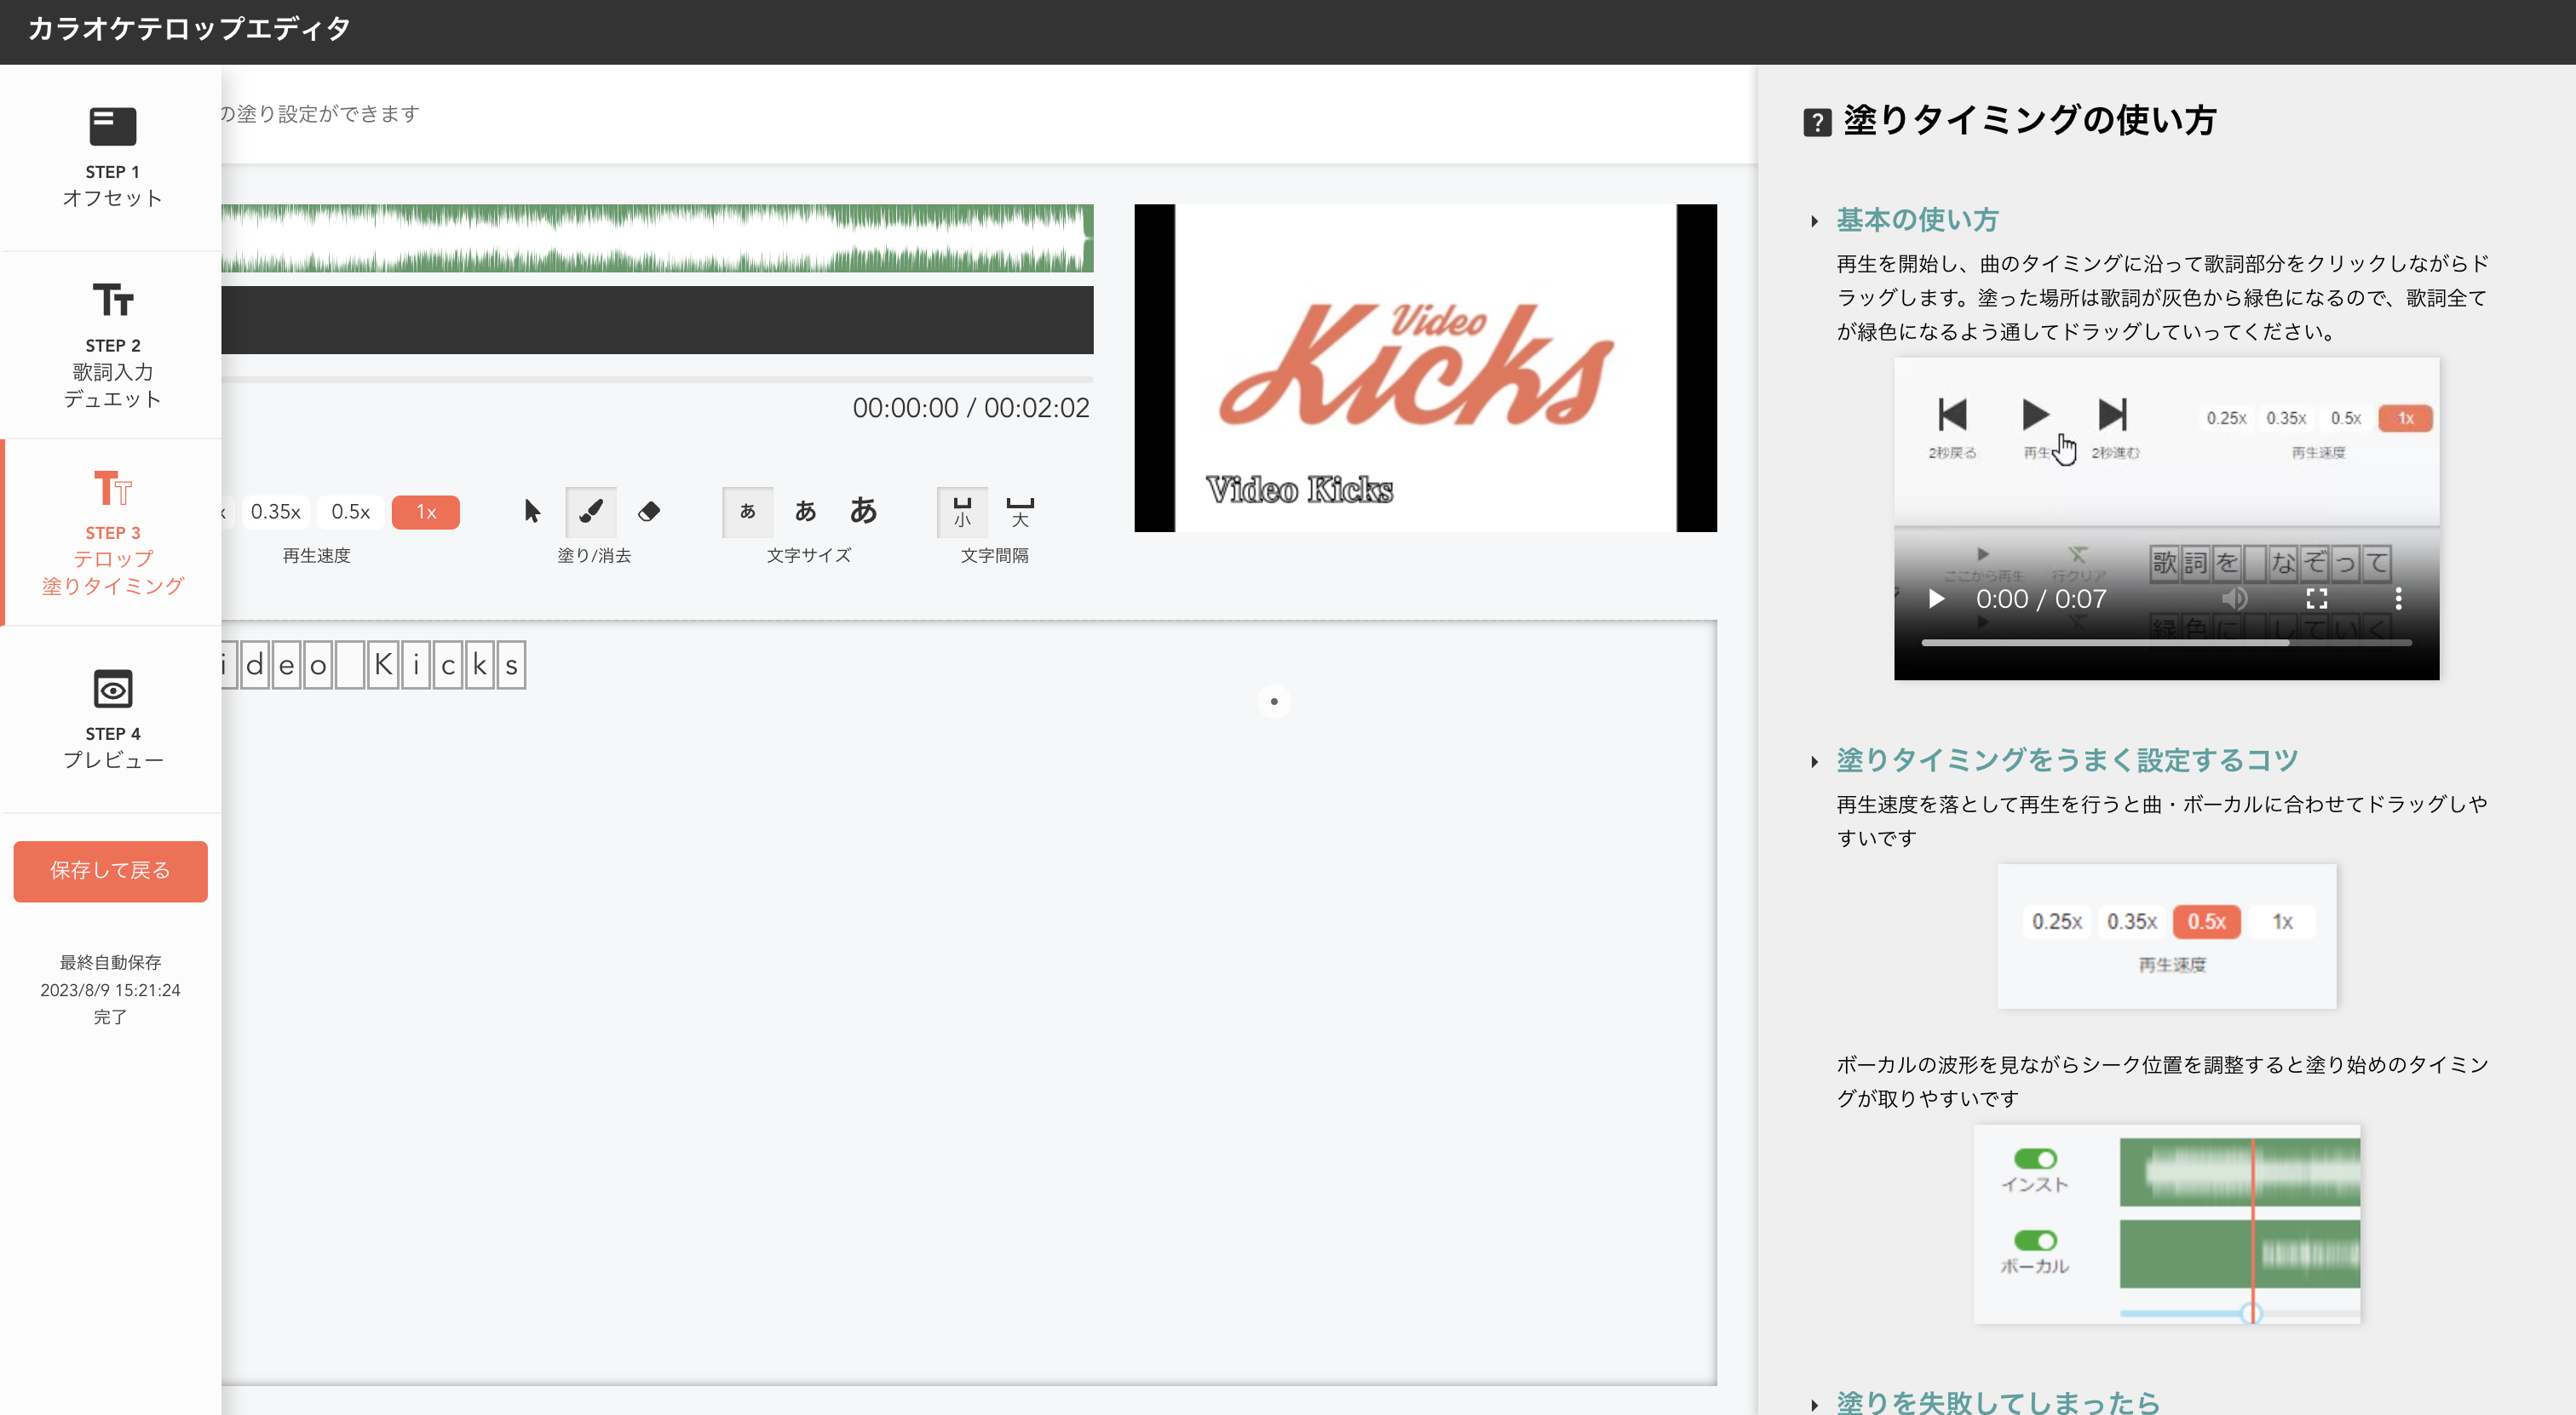Click the カラオケテロップエディタ title
Screen dimensions: 2576x1415
click(189, 29)
